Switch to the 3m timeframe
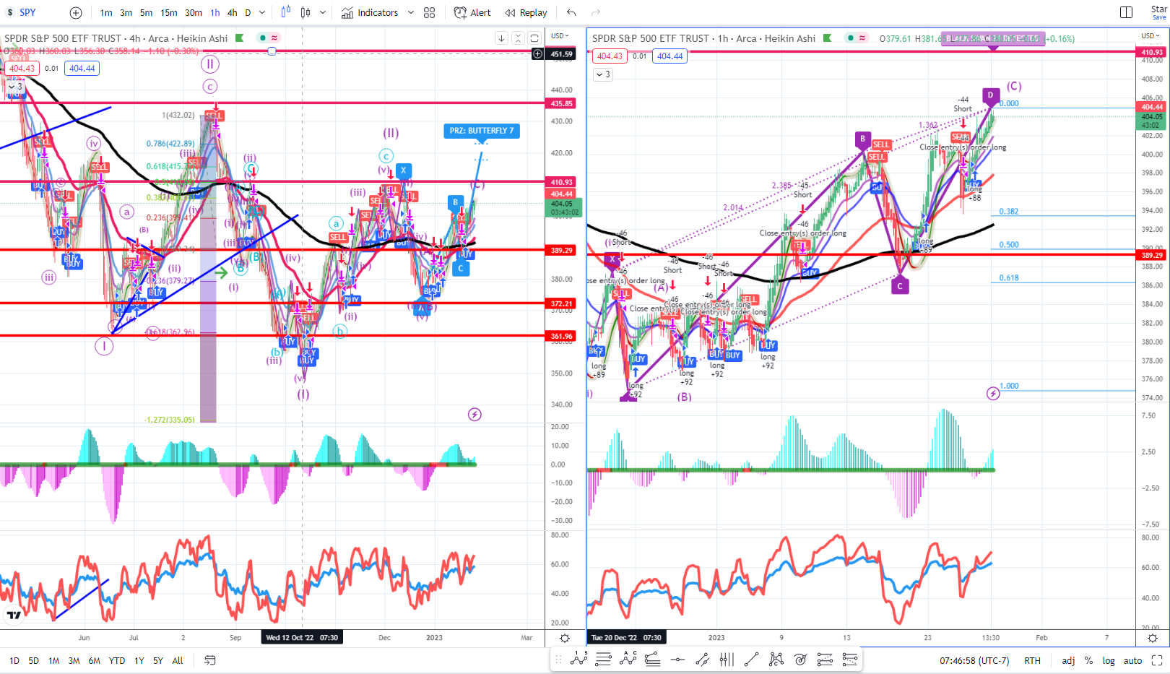1170x674 pixels. point(126,12)
